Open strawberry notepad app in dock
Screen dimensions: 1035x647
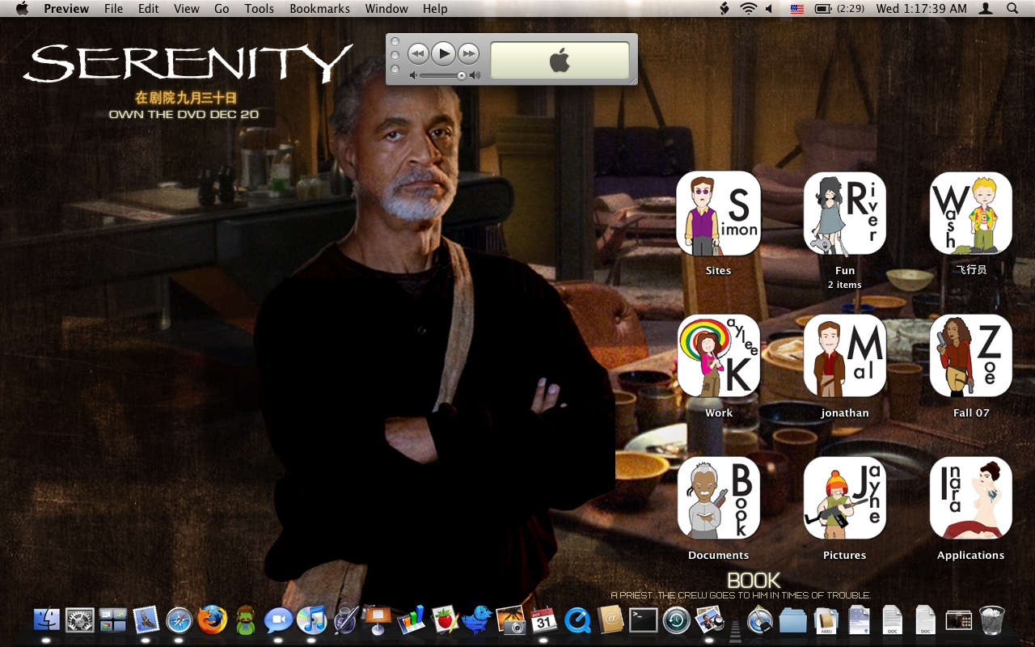[x=444, y=620]
